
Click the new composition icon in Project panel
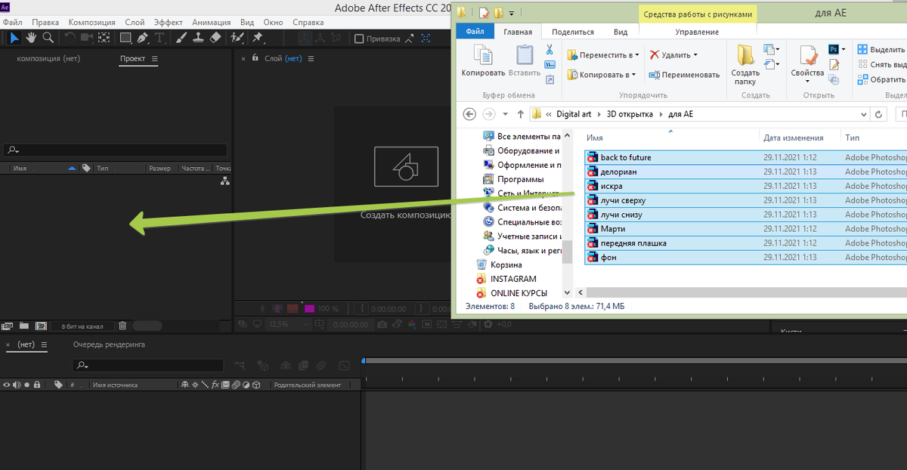41,326
